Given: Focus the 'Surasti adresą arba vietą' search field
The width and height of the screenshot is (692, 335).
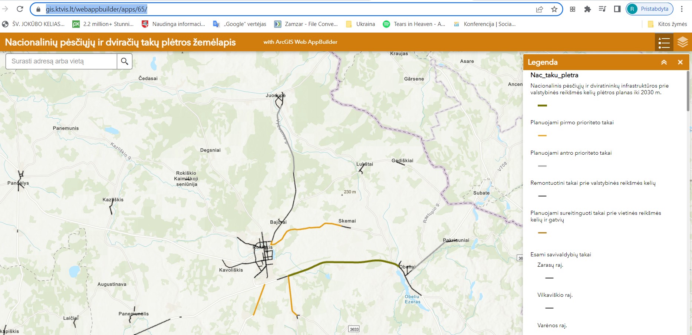Looking at the screenshot, I should pyautogui.click(x=61, y=61).
